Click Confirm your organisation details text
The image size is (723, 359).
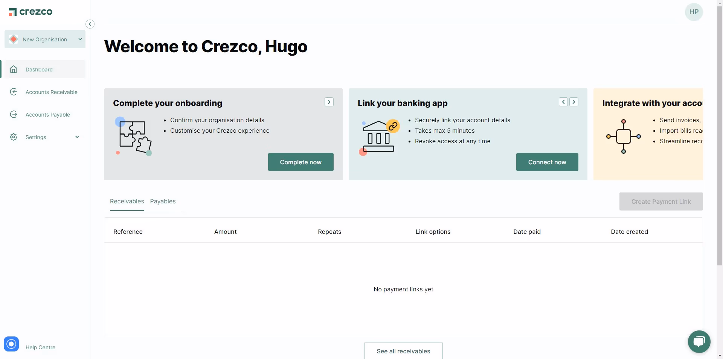tap(217, 120)
